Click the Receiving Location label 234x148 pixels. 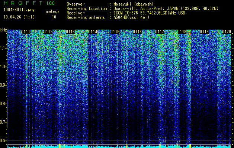87,9
